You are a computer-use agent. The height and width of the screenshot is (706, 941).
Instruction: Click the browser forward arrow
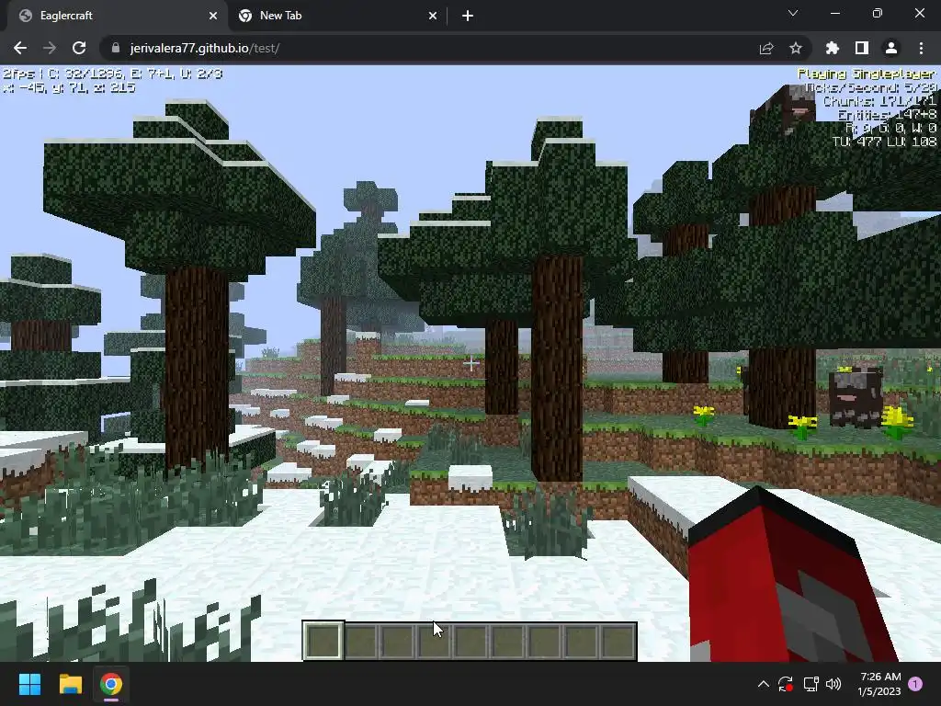(50, 48)
